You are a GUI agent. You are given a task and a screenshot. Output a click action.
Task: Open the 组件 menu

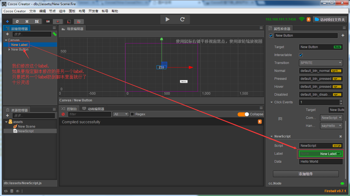click(x=62, y=11)
